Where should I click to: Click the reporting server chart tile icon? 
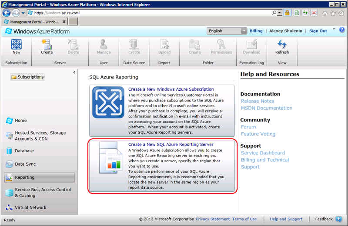click(111, 157)
